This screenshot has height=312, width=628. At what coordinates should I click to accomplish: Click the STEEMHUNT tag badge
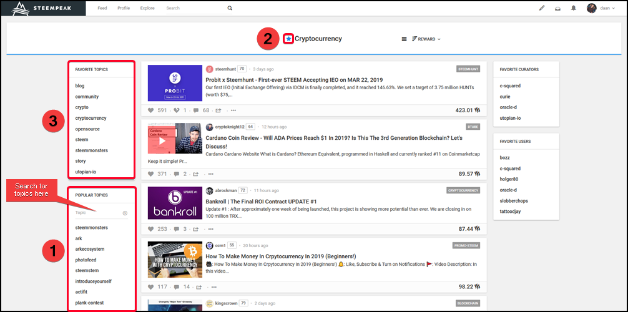click(x=468, y=69)
